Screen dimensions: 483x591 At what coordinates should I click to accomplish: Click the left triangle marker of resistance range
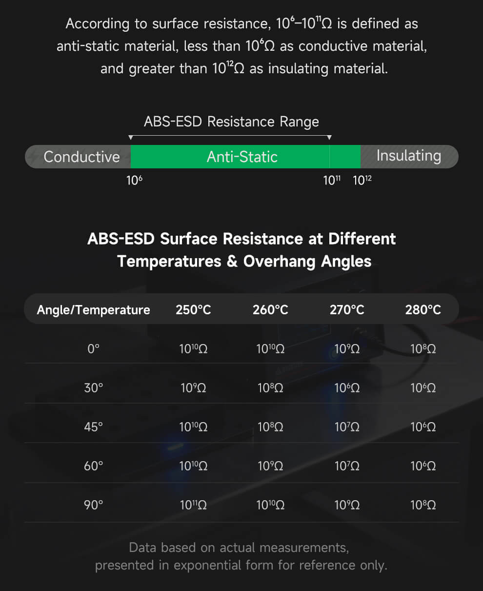pos(130,138)
